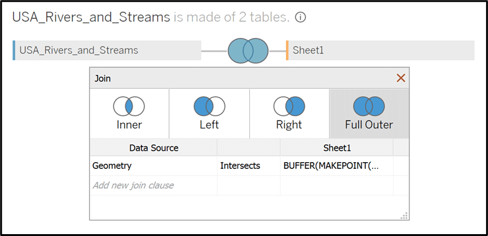Select the Left join Venn icon
The height and width of the screenshot is (236, 488).
tap(209, 106)
